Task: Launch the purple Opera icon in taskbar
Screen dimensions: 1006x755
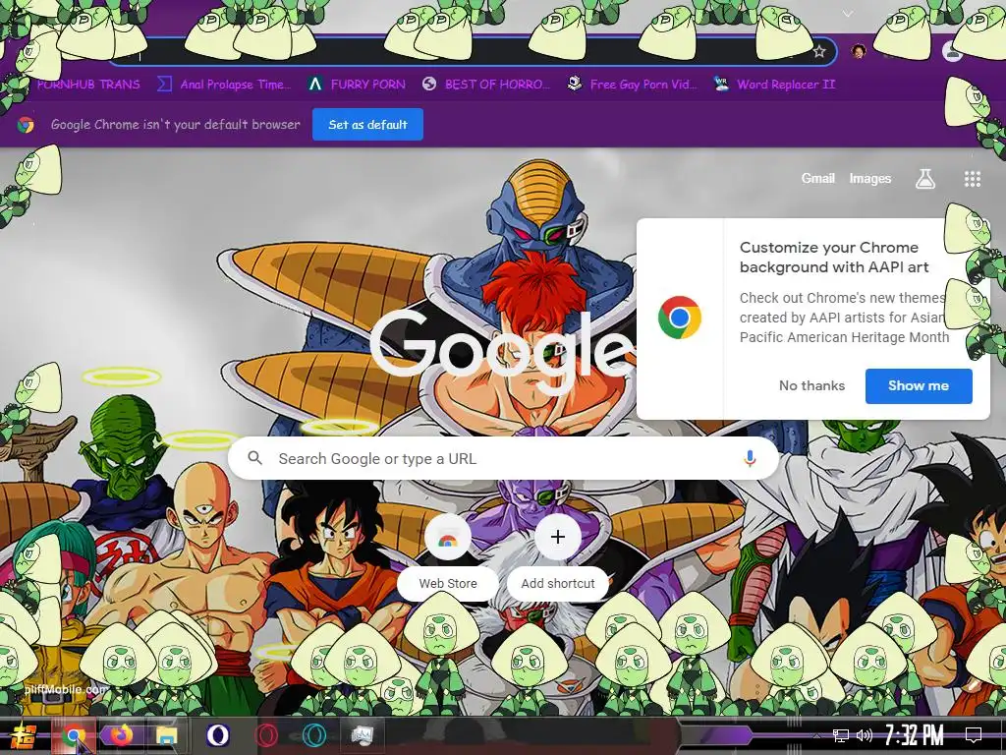Action: point(218,735)
